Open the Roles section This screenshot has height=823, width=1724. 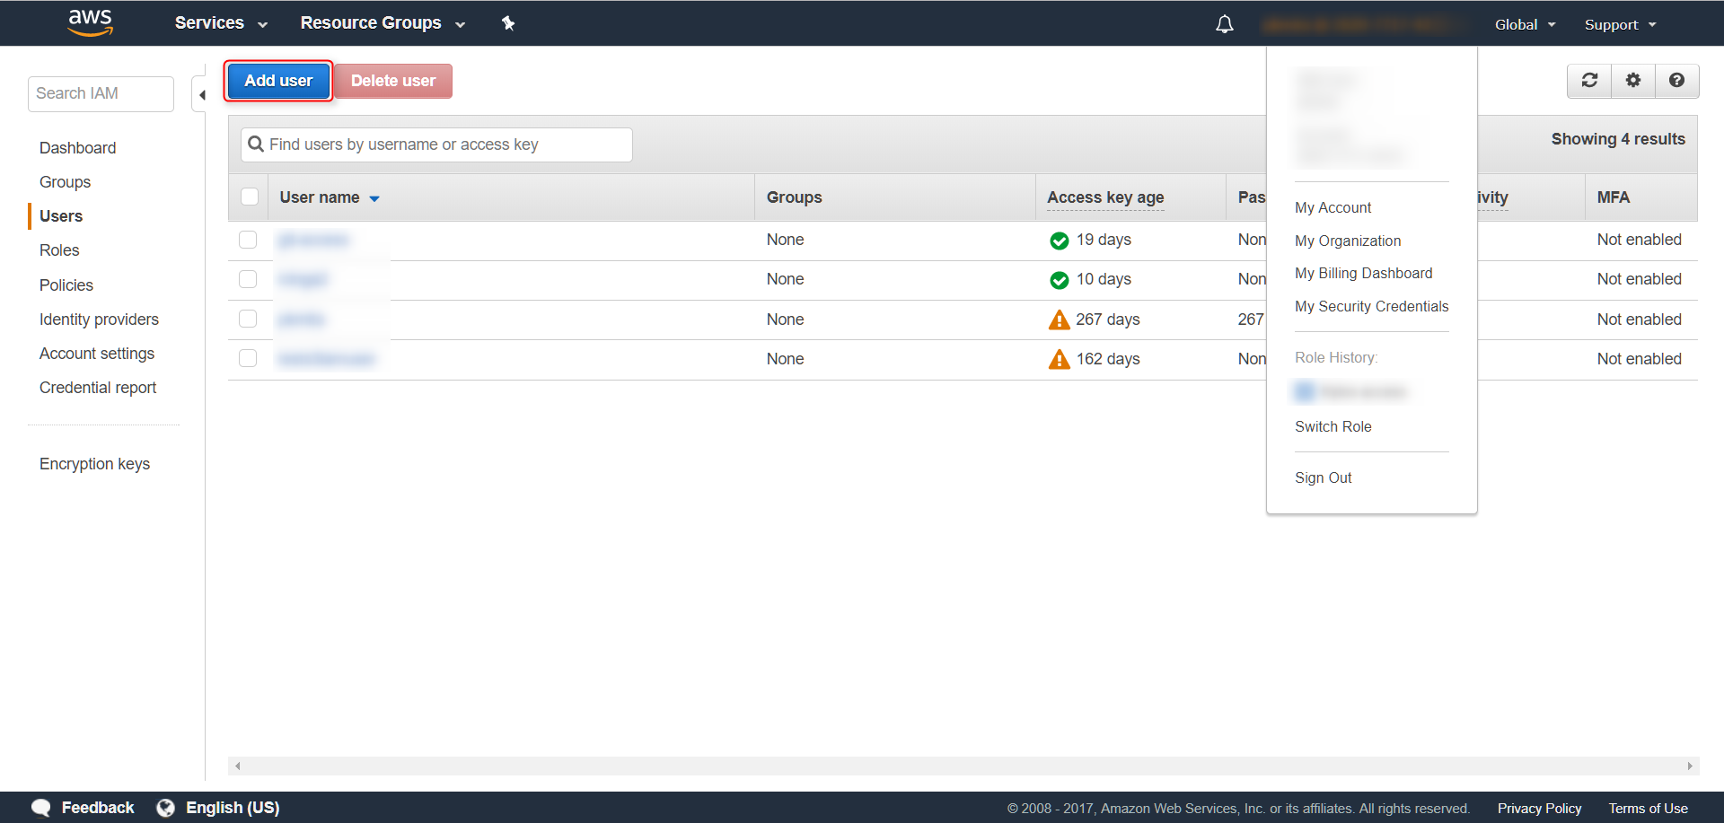pyautogui.click(x=59, y=250)
